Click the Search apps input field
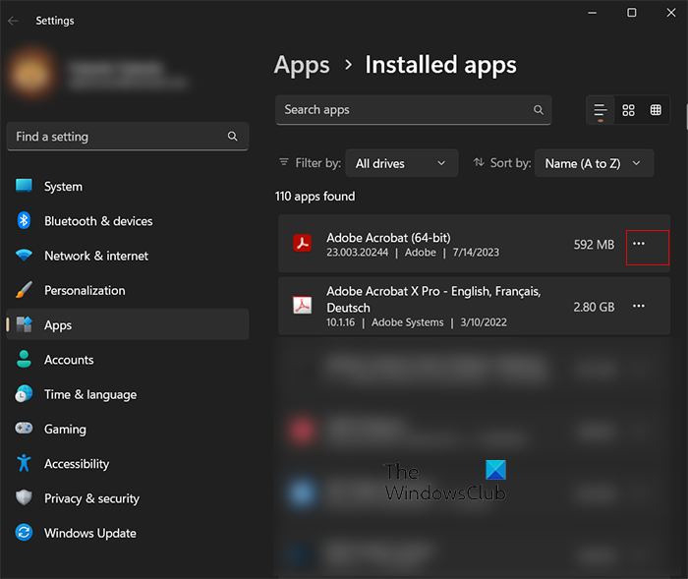Viewport: 688px width, 579px height. [403, 110]
